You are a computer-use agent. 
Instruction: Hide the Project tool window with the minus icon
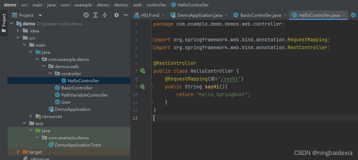tap(126, 15)
